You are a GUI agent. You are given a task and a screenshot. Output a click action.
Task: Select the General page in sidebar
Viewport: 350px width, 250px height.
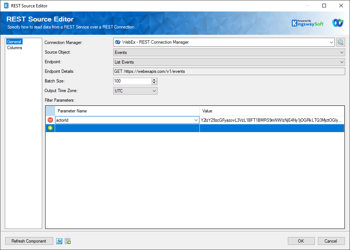14,42
